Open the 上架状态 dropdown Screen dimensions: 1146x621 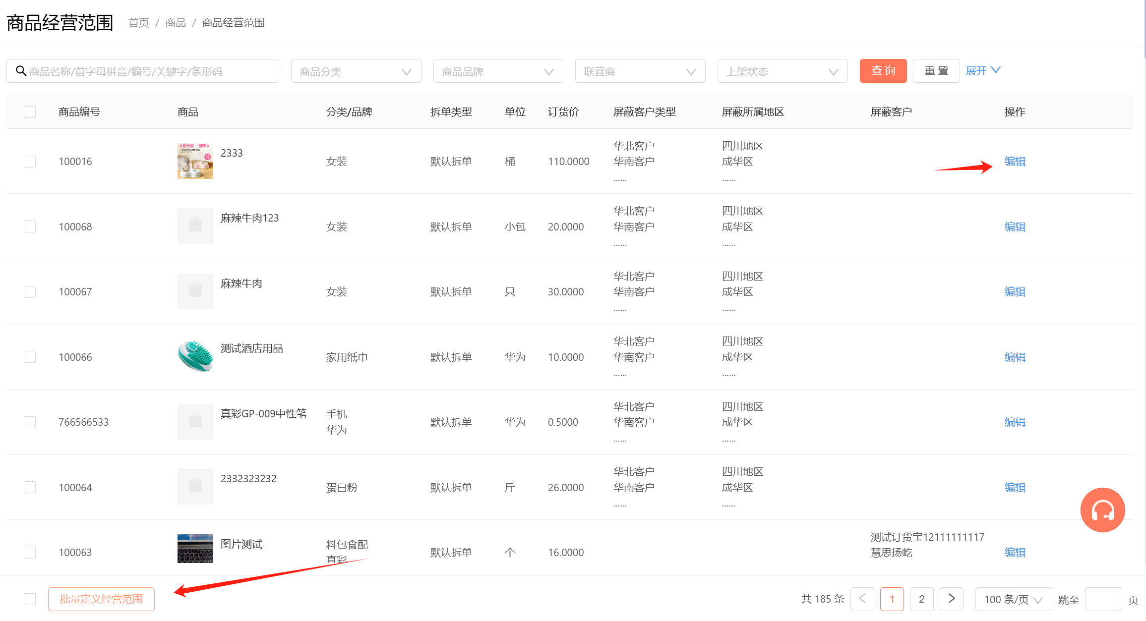(x=783, y=71)
